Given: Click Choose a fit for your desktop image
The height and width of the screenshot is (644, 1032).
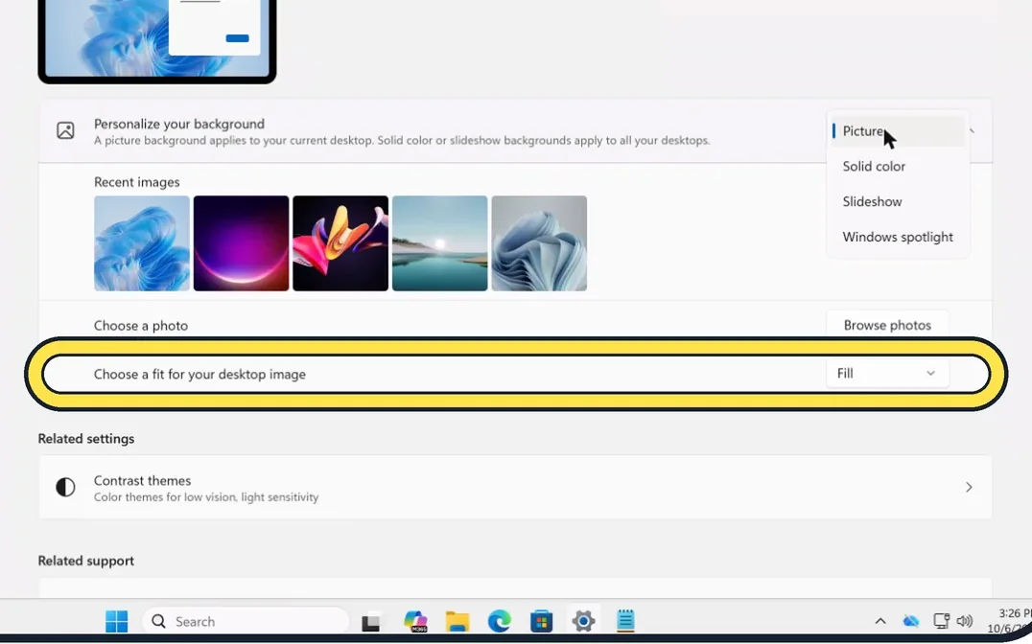Looking at the screenshot, I should (199, 375).
